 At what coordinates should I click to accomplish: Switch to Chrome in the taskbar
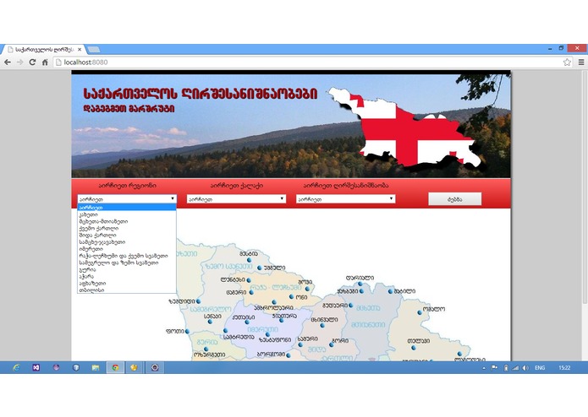pos(115,368)
